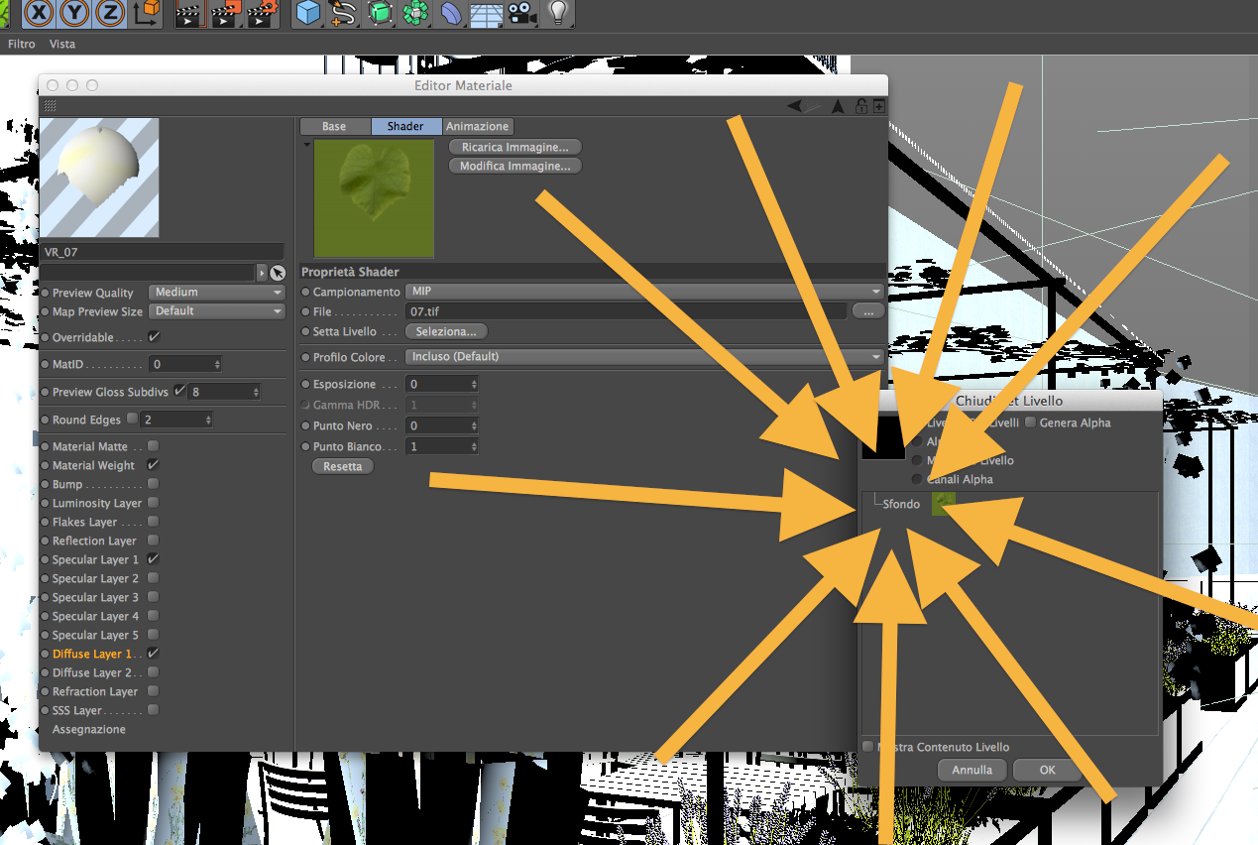
Task: Enable the Round Edges checkbox
Action: pos(133,420)
